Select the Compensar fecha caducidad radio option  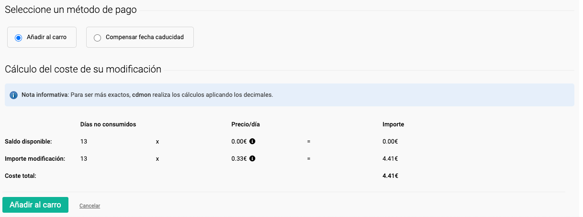coord(98,38)
